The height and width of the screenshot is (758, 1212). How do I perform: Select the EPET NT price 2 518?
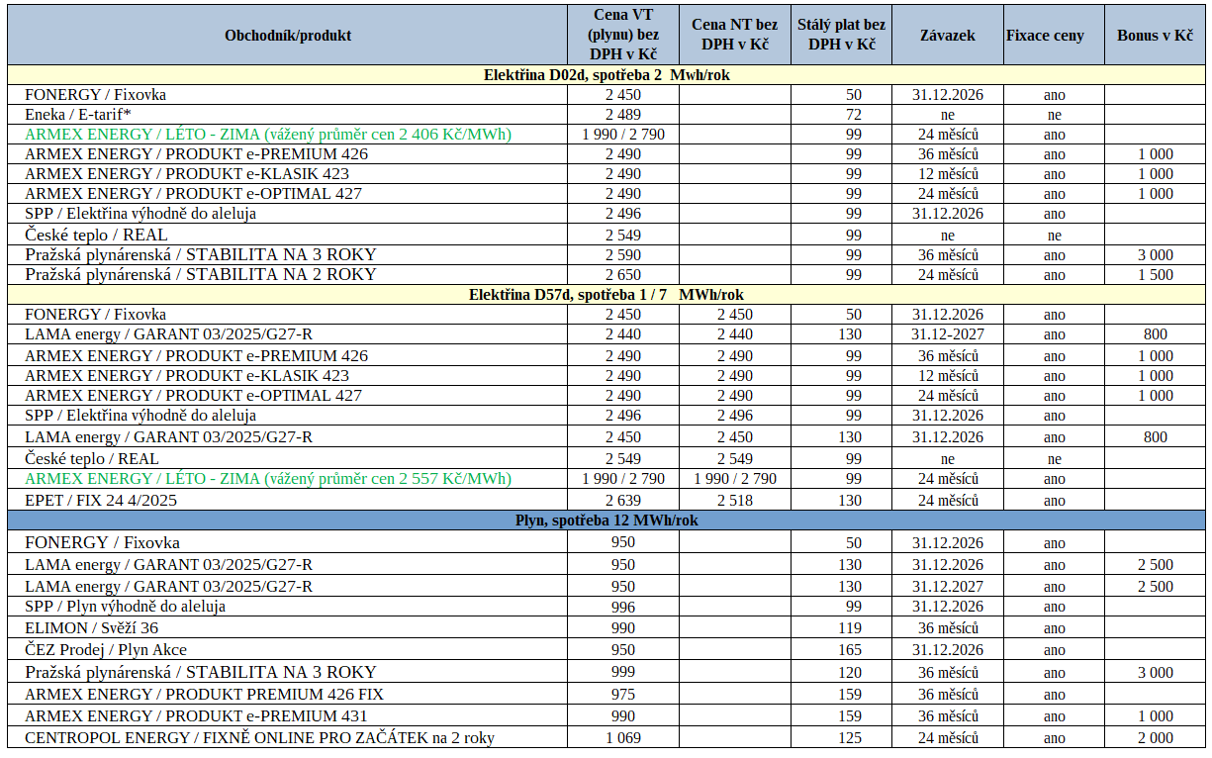735,501
